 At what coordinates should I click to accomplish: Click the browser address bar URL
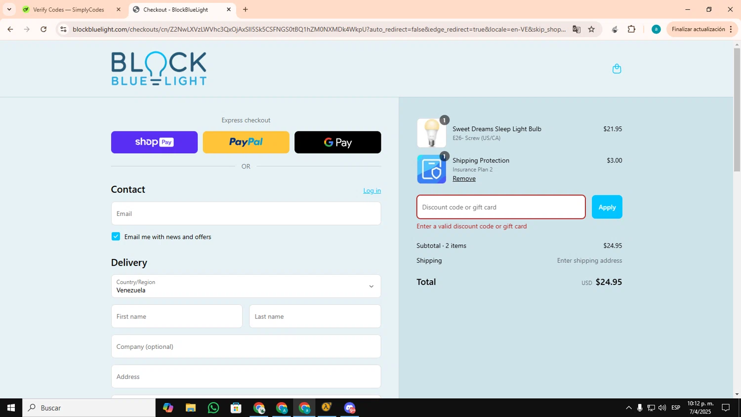click(319, 29)
